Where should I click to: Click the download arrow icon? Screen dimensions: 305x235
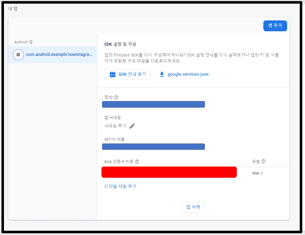162,74
